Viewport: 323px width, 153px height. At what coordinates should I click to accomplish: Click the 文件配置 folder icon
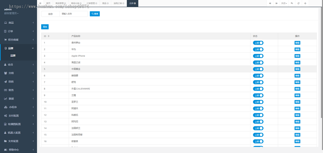click(x=5, y=141)
